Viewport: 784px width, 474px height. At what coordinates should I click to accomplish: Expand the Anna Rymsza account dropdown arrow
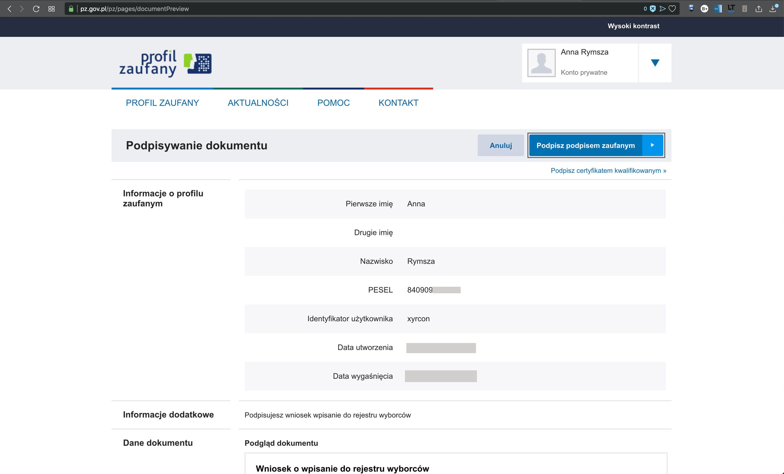(x=655, y=63)
